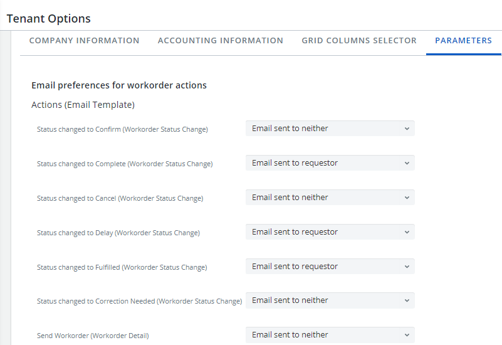
Task: Go to the Grid Columns Selector tab
Action: 358,41
